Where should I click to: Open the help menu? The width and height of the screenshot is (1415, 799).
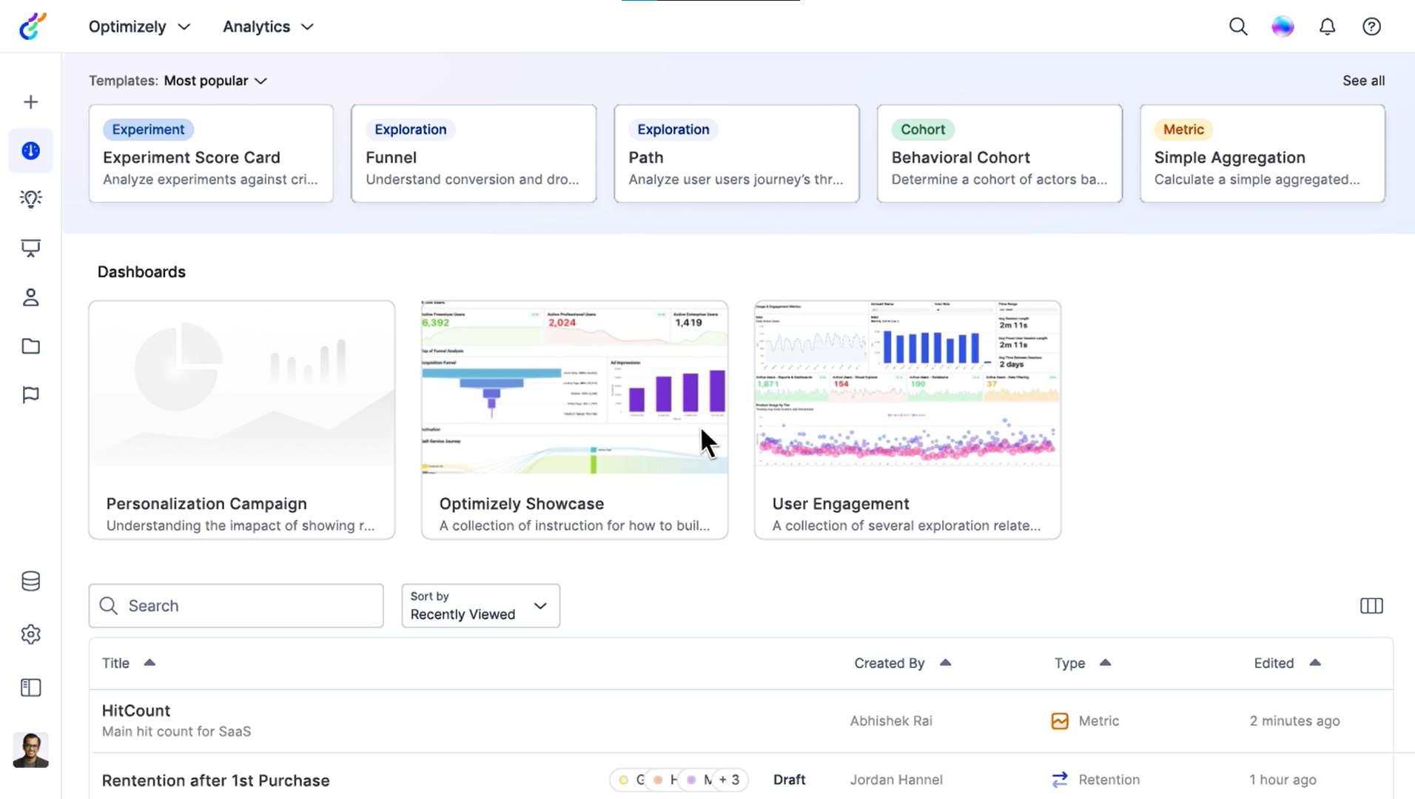tap(1371, 26)
